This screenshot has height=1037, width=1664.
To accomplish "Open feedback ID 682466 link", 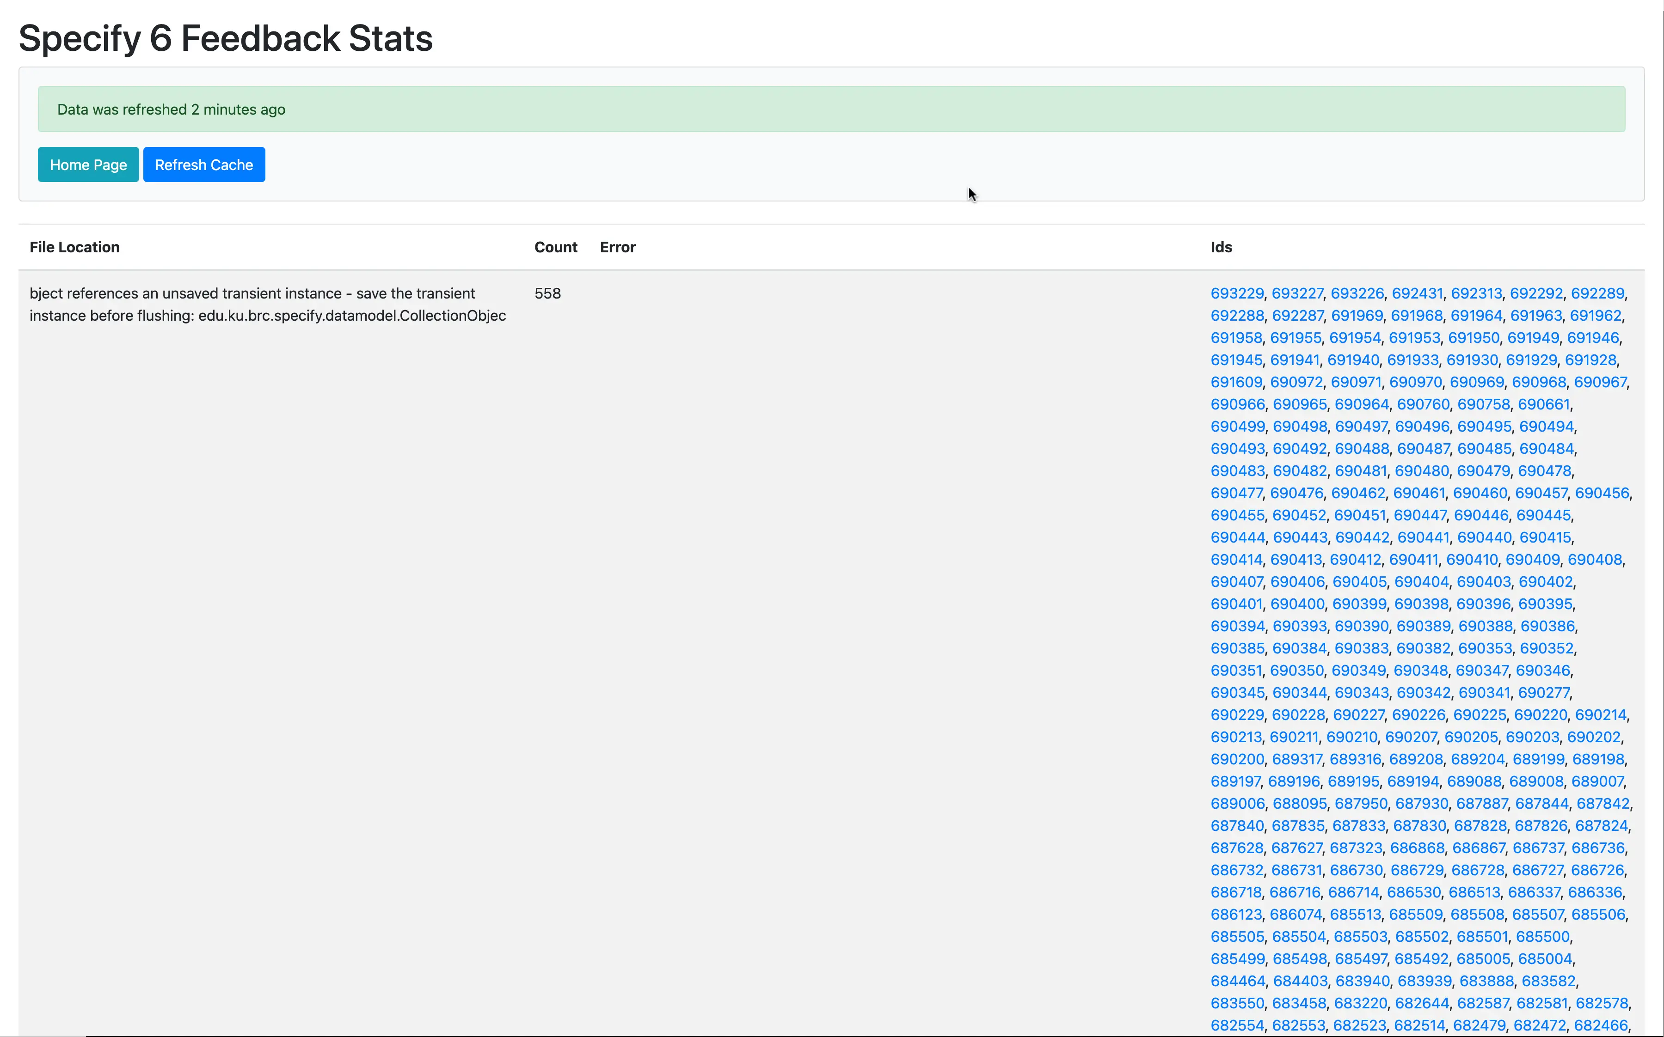I will tap(1600, 1025).
